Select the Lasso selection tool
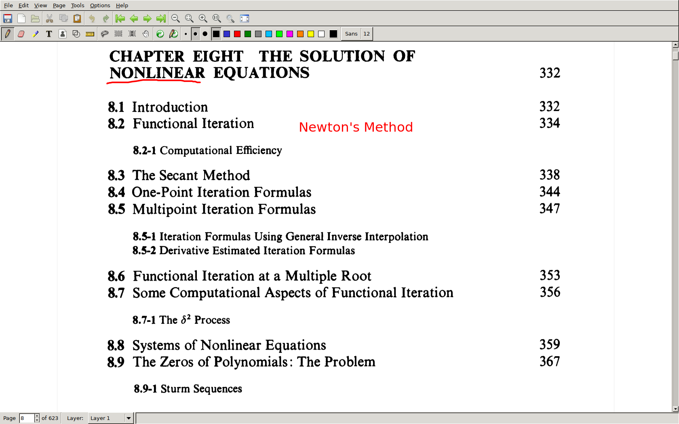 point(104,34)
